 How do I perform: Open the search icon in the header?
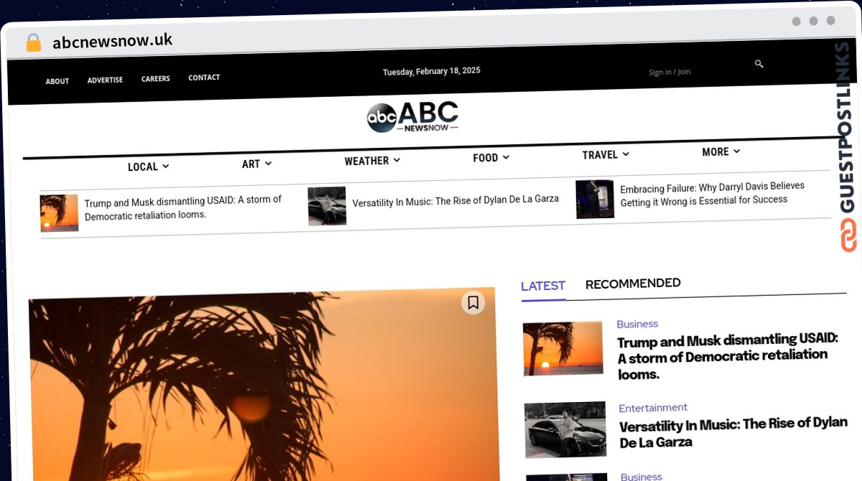pos(759,64)
